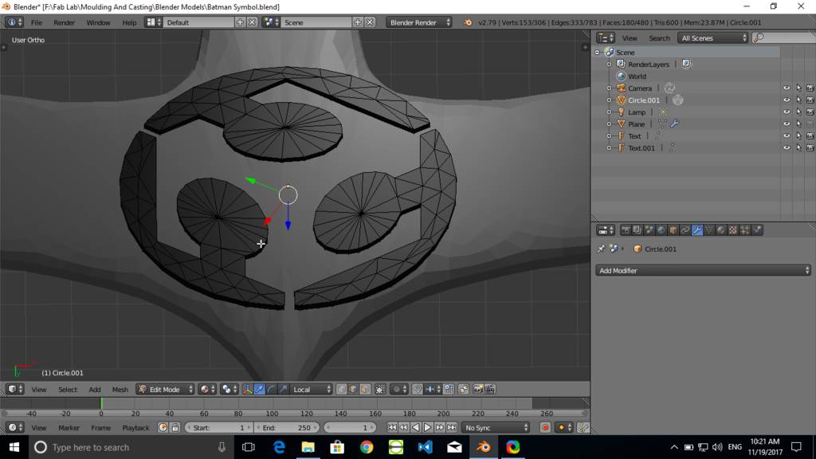Open the Modifiers properties tab wrench icon

coord(697,230)
